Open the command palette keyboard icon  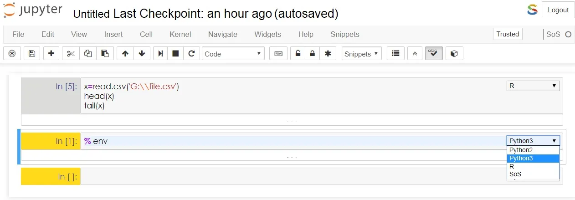click(x=278, y=53)
